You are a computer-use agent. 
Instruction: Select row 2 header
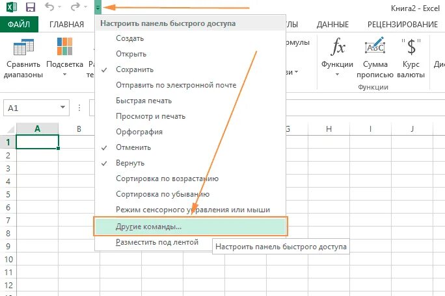point(8,156)
